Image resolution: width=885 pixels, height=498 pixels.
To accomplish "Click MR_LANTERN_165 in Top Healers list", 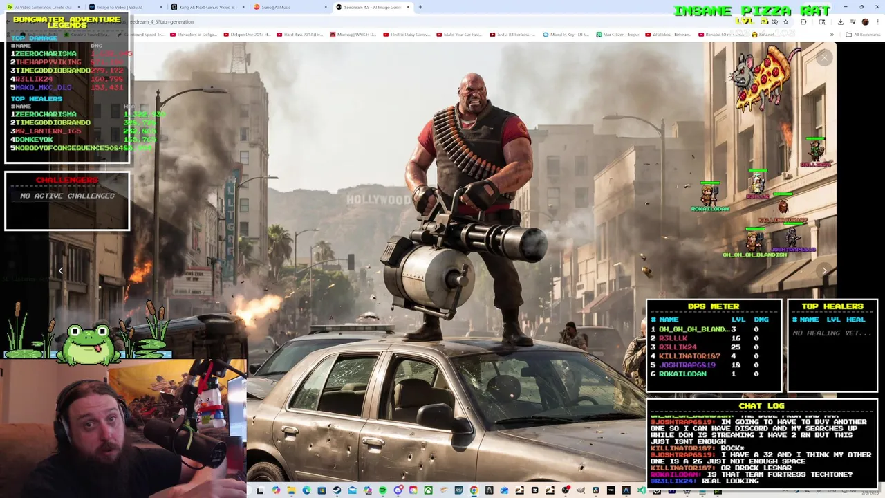I will pos(48,131).
